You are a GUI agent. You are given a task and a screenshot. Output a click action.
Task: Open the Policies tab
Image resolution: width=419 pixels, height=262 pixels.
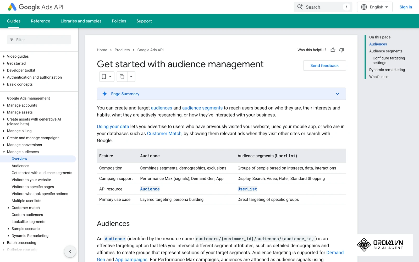[x=119, y=21]
